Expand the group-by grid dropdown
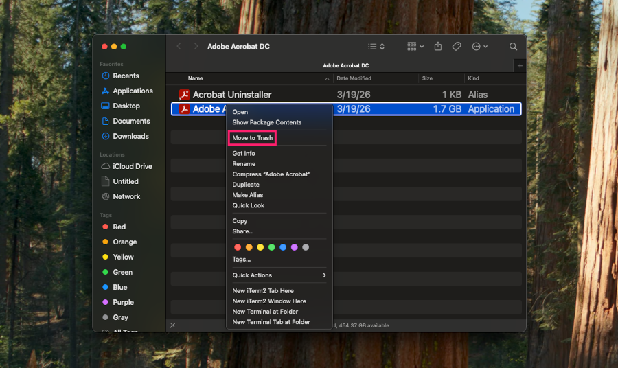The height and width of the screenshot is (368, 618). pos(415,47)
